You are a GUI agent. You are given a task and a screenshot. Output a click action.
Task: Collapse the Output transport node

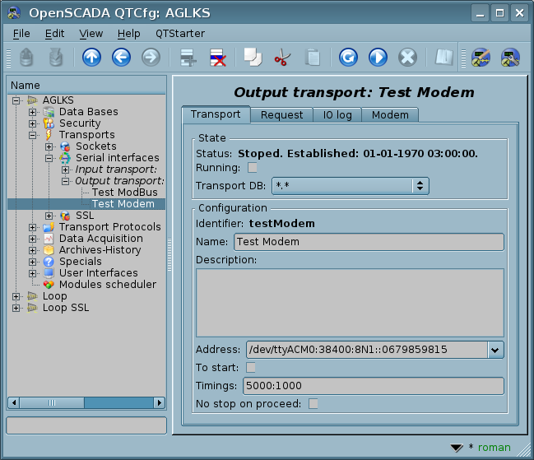pyautogui.click(x=65, y=181)
